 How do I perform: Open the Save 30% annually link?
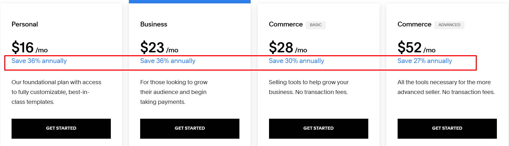click(x=296, y=61)
